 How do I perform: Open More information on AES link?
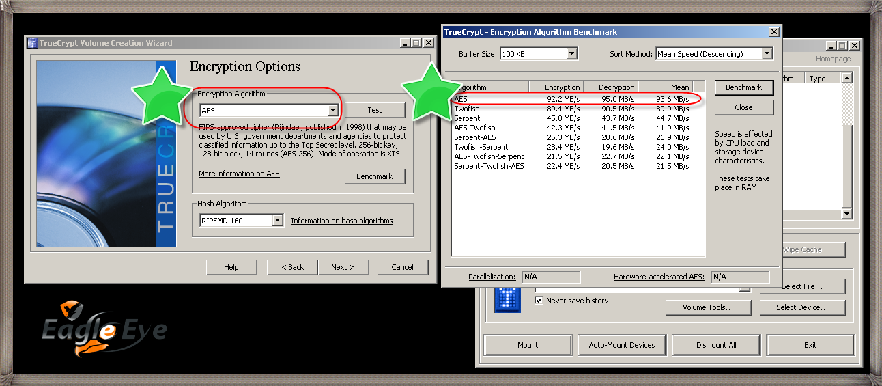(239, 174)
